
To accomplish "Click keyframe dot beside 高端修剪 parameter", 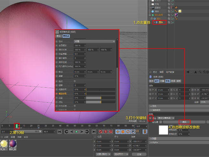I will [x=57, y=94].
